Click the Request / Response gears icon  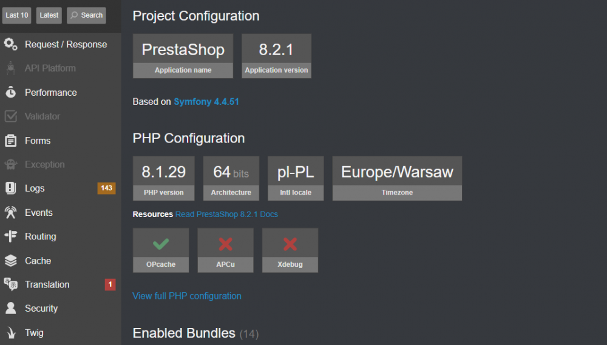11,44
